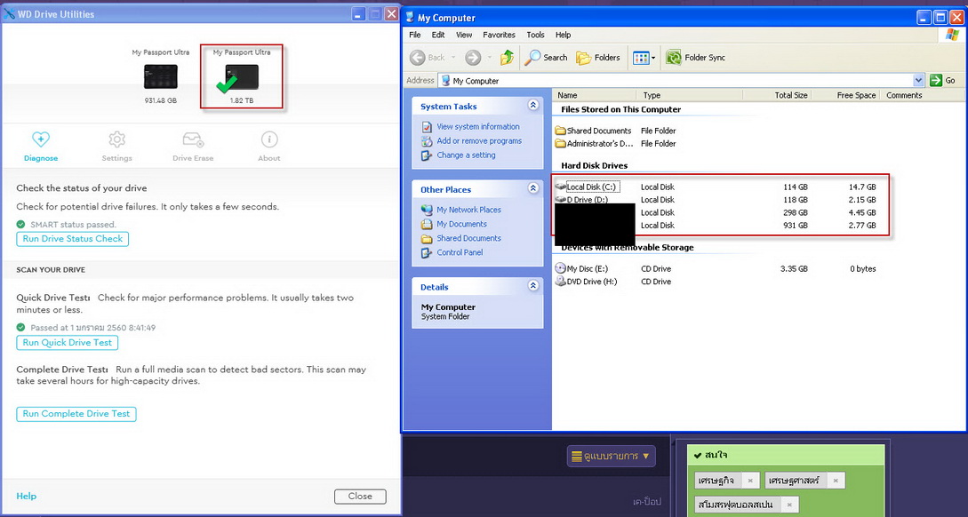Collapse the Other Places panel

point(532,189)
